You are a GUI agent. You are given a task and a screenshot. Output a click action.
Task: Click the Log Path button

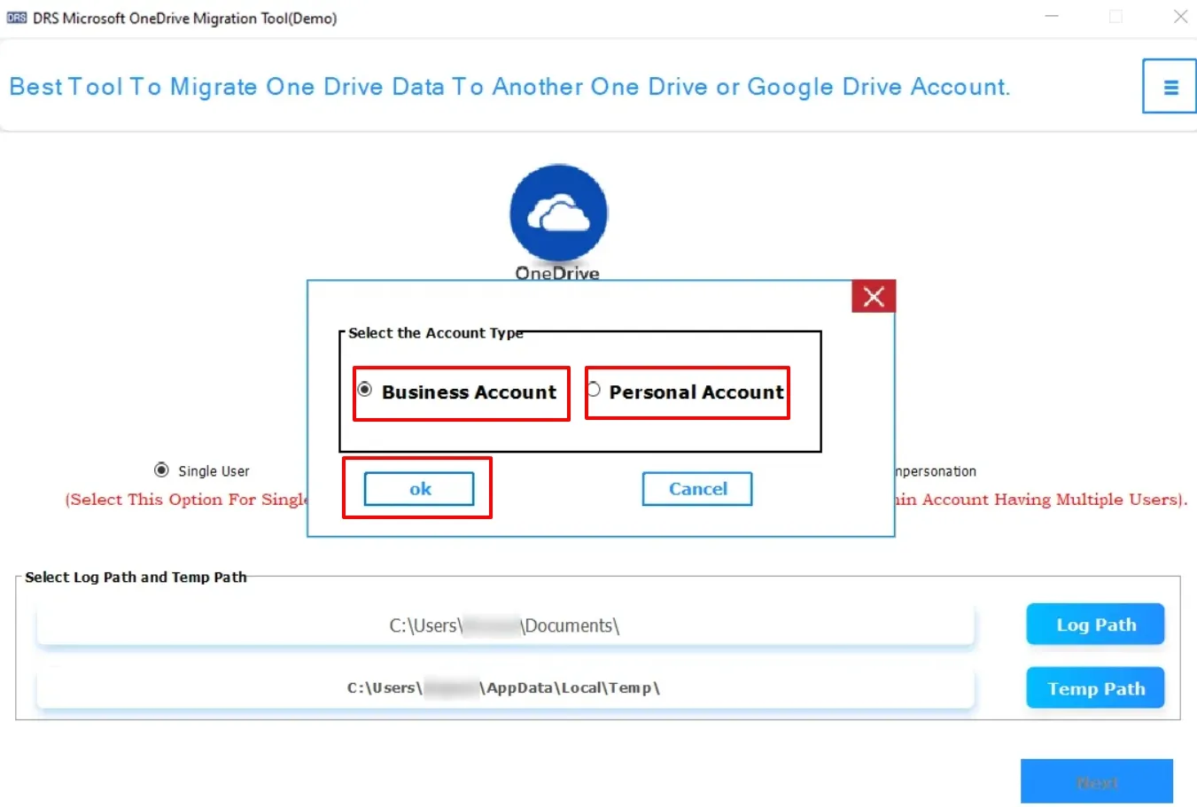point(1095,625)
